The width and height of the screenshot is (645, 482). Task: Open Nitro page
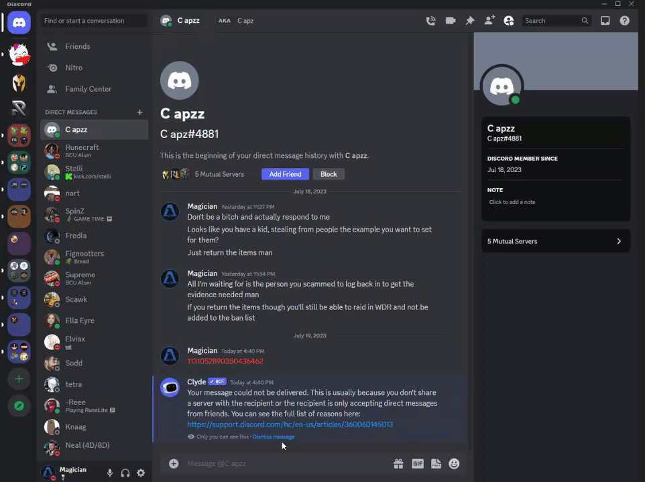tap(95, 68)
